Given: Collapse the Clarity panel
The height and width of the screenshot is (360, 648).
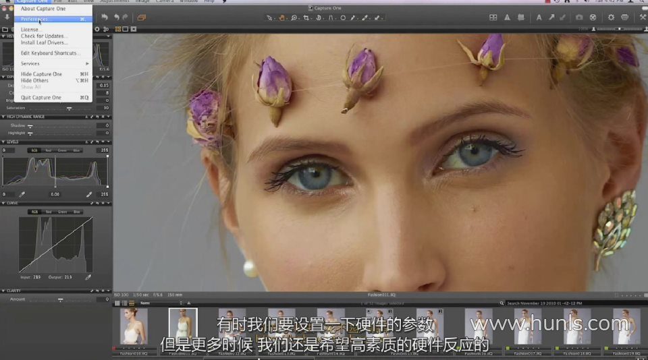Looking at the screenshot, I should (3, 291).
